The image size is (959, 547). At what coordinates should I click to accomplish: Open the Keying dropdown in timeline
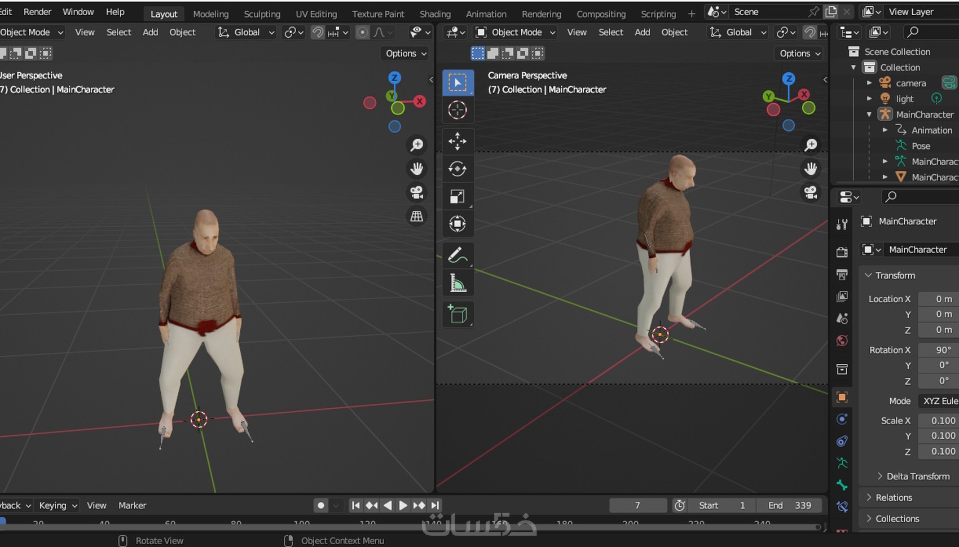click(x=58, y=505)
